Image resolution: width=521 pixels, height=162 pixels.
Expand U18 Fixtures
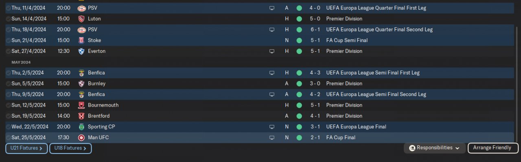pos(70,148)
